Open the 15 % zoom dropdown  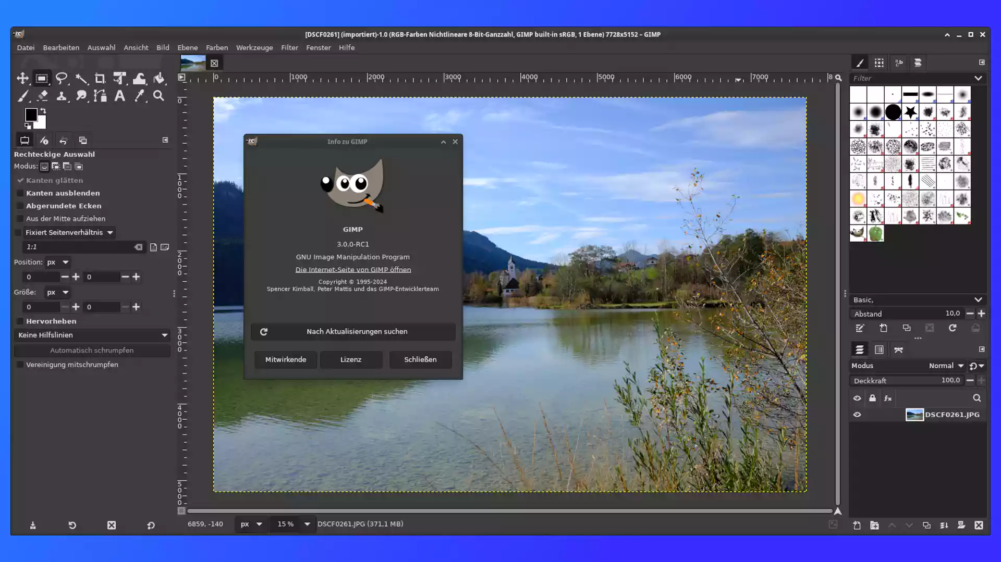[307, 524]
